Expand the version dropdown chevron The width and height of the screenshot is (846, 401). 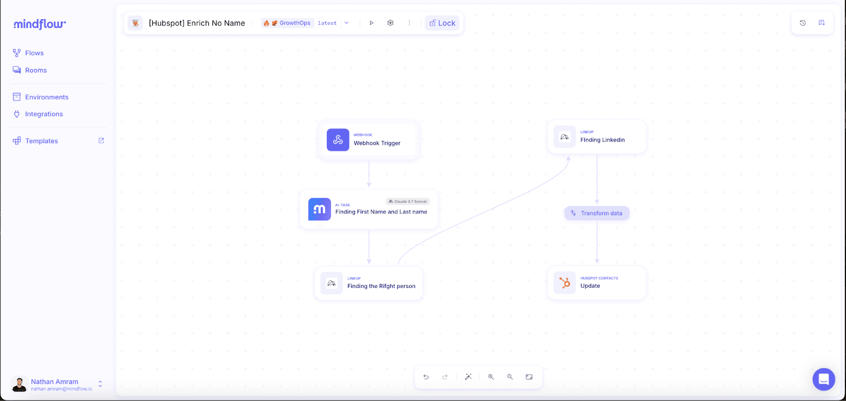(x=346, y=23)
